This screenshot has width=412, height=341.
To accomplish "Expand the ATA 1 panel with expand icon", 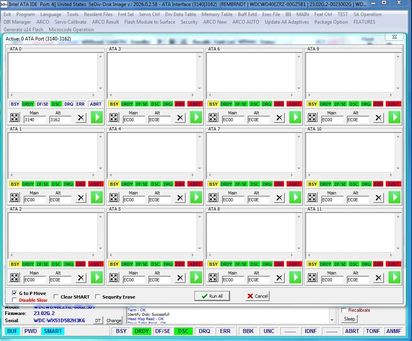I will [x=14, y=197].
